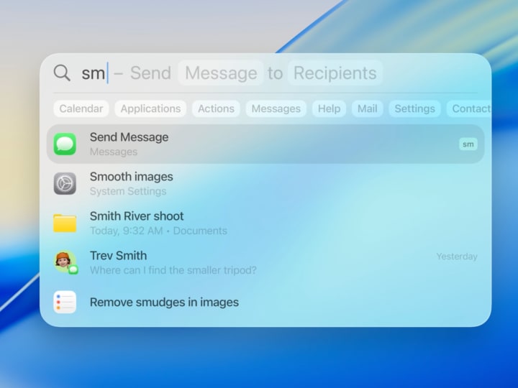
Task: Select the Actions filter chip
Action: 216,108
